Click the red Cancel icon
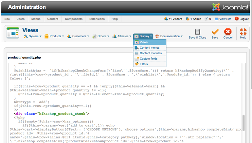The height and width of the screenshot is (143, 252). 228,32
